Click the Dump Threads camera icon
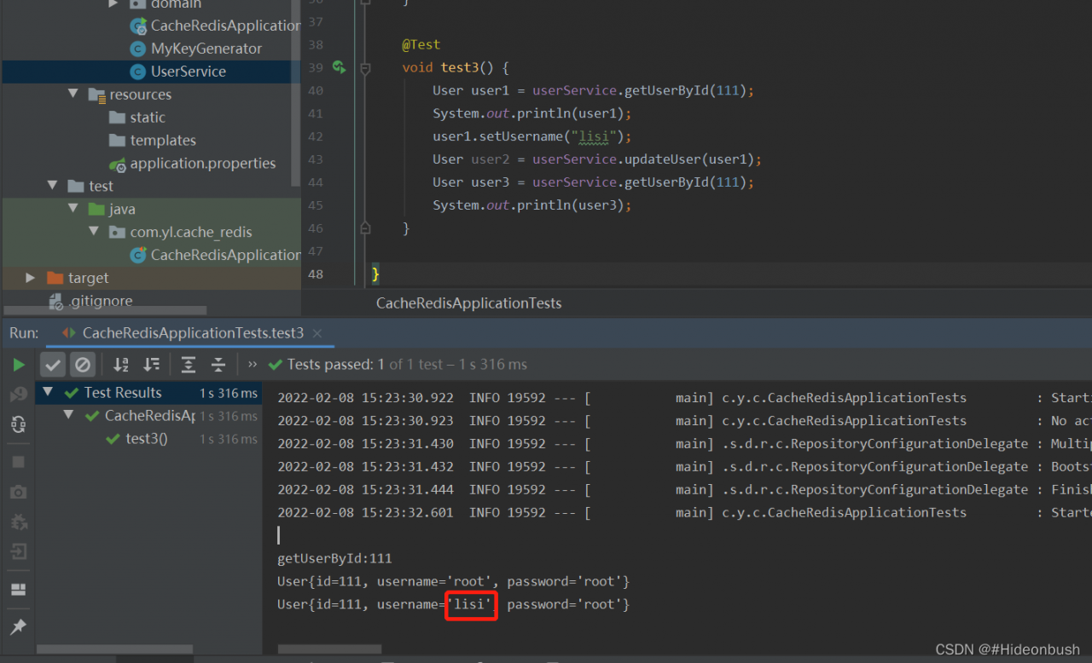The image size is (1092, 663). (18, 492)
